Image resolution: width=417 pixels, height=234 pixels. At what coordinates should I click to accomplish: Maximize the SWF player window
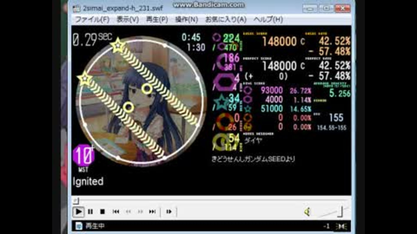click(326, 9)
